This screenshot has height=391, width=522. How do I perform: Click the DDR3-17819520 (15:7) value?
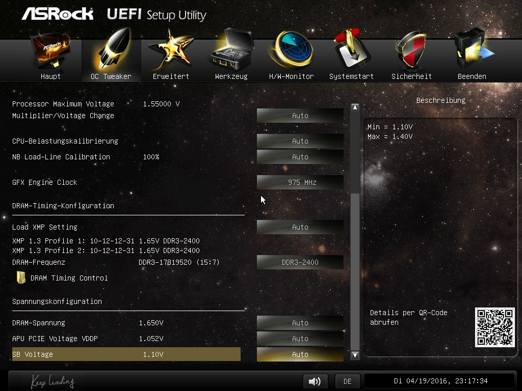point(179,262)
